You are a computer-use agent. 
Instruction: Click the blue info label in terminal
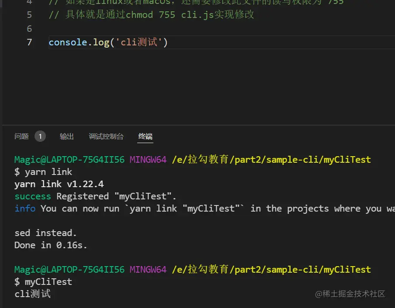(x=25, y=209)
